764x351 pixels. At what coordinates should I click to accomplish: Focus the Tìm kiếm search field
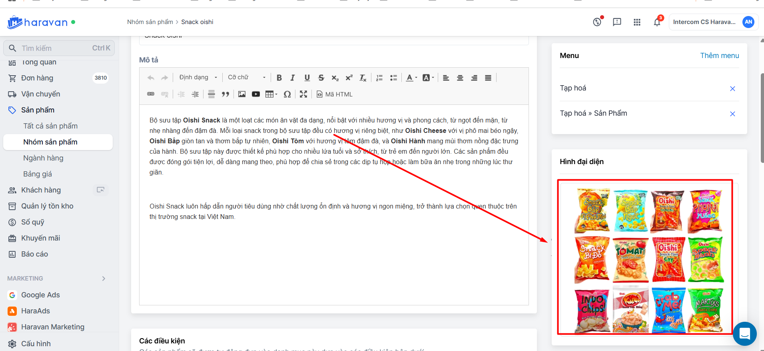[59, 48]
